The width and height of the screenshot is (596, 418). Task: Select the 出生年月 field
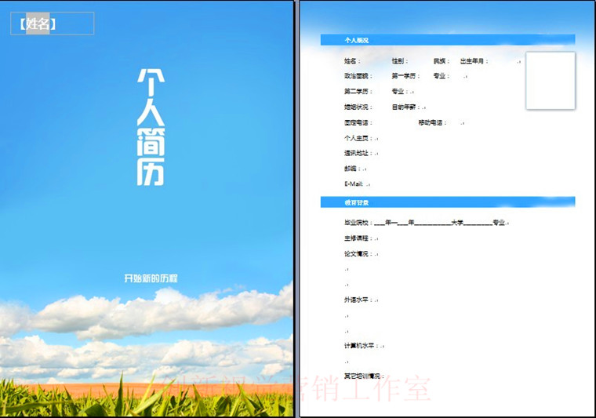(474, 61)
